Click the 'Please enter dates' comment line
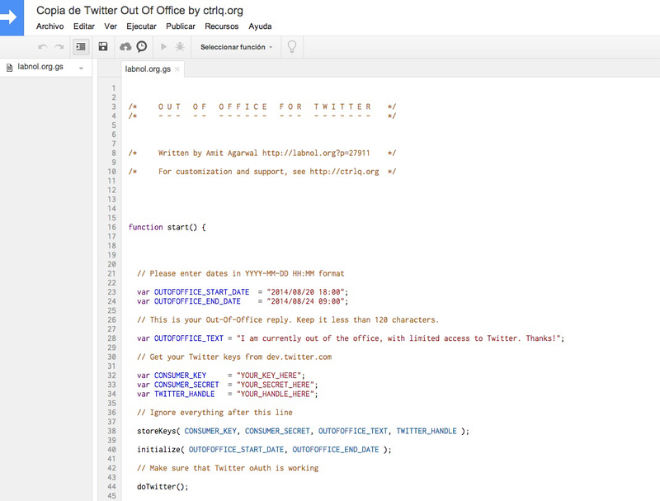 (x=240, y=274)
